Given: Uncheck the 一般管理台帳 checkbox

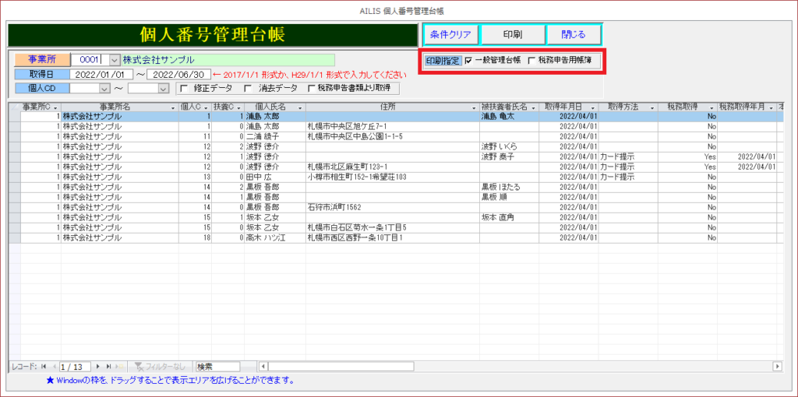Looking at the screenshot, I should tap(468, 61).
